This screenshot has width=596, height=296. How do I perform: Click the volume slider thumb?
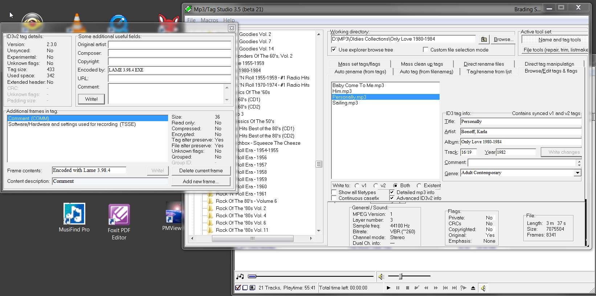click(x=401, y=276)
